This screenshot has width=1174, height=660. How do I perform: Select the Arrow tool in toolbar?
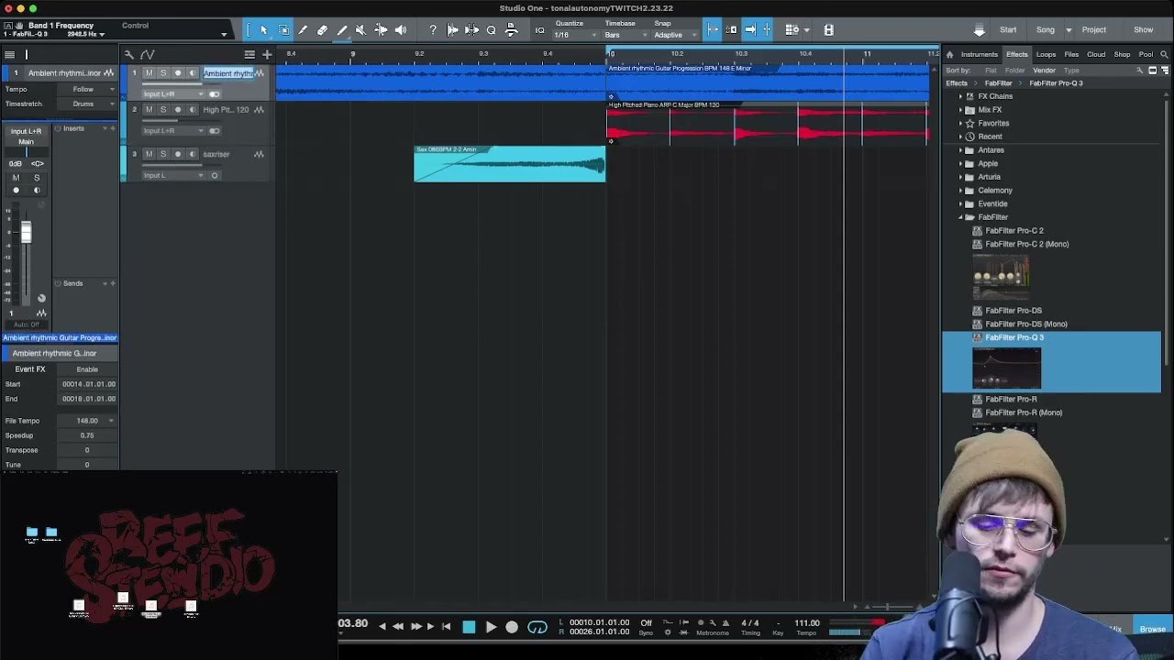click(263, 30)
